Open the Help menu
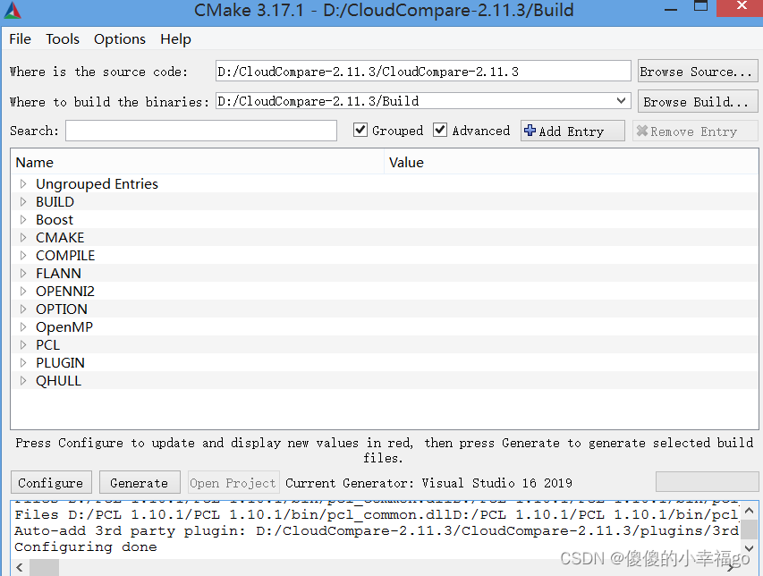This screenshot has height=576, width=763. click(x=175, y=39)
